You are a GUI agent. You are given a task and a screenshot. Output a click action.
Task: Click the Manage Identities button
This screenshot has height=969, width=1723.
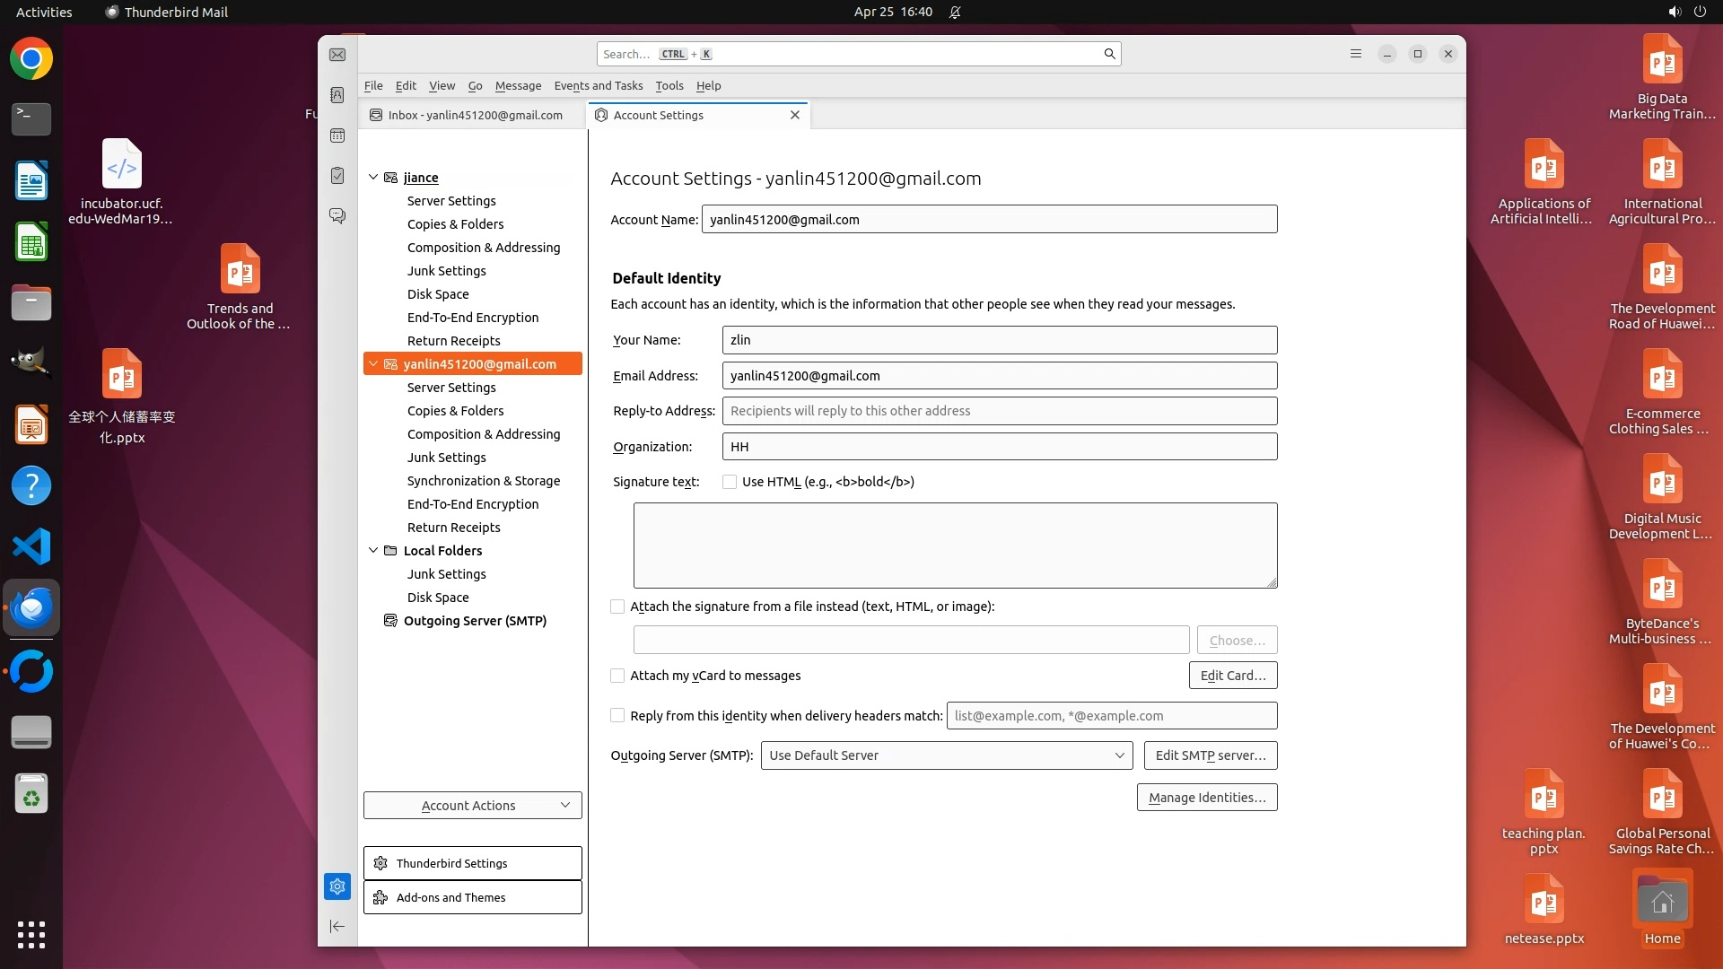pyautogui.click(x=1206, y=798)
